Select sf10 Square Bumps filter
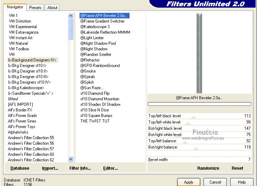This screenshot has height=186, width=257. click(97, 116)
